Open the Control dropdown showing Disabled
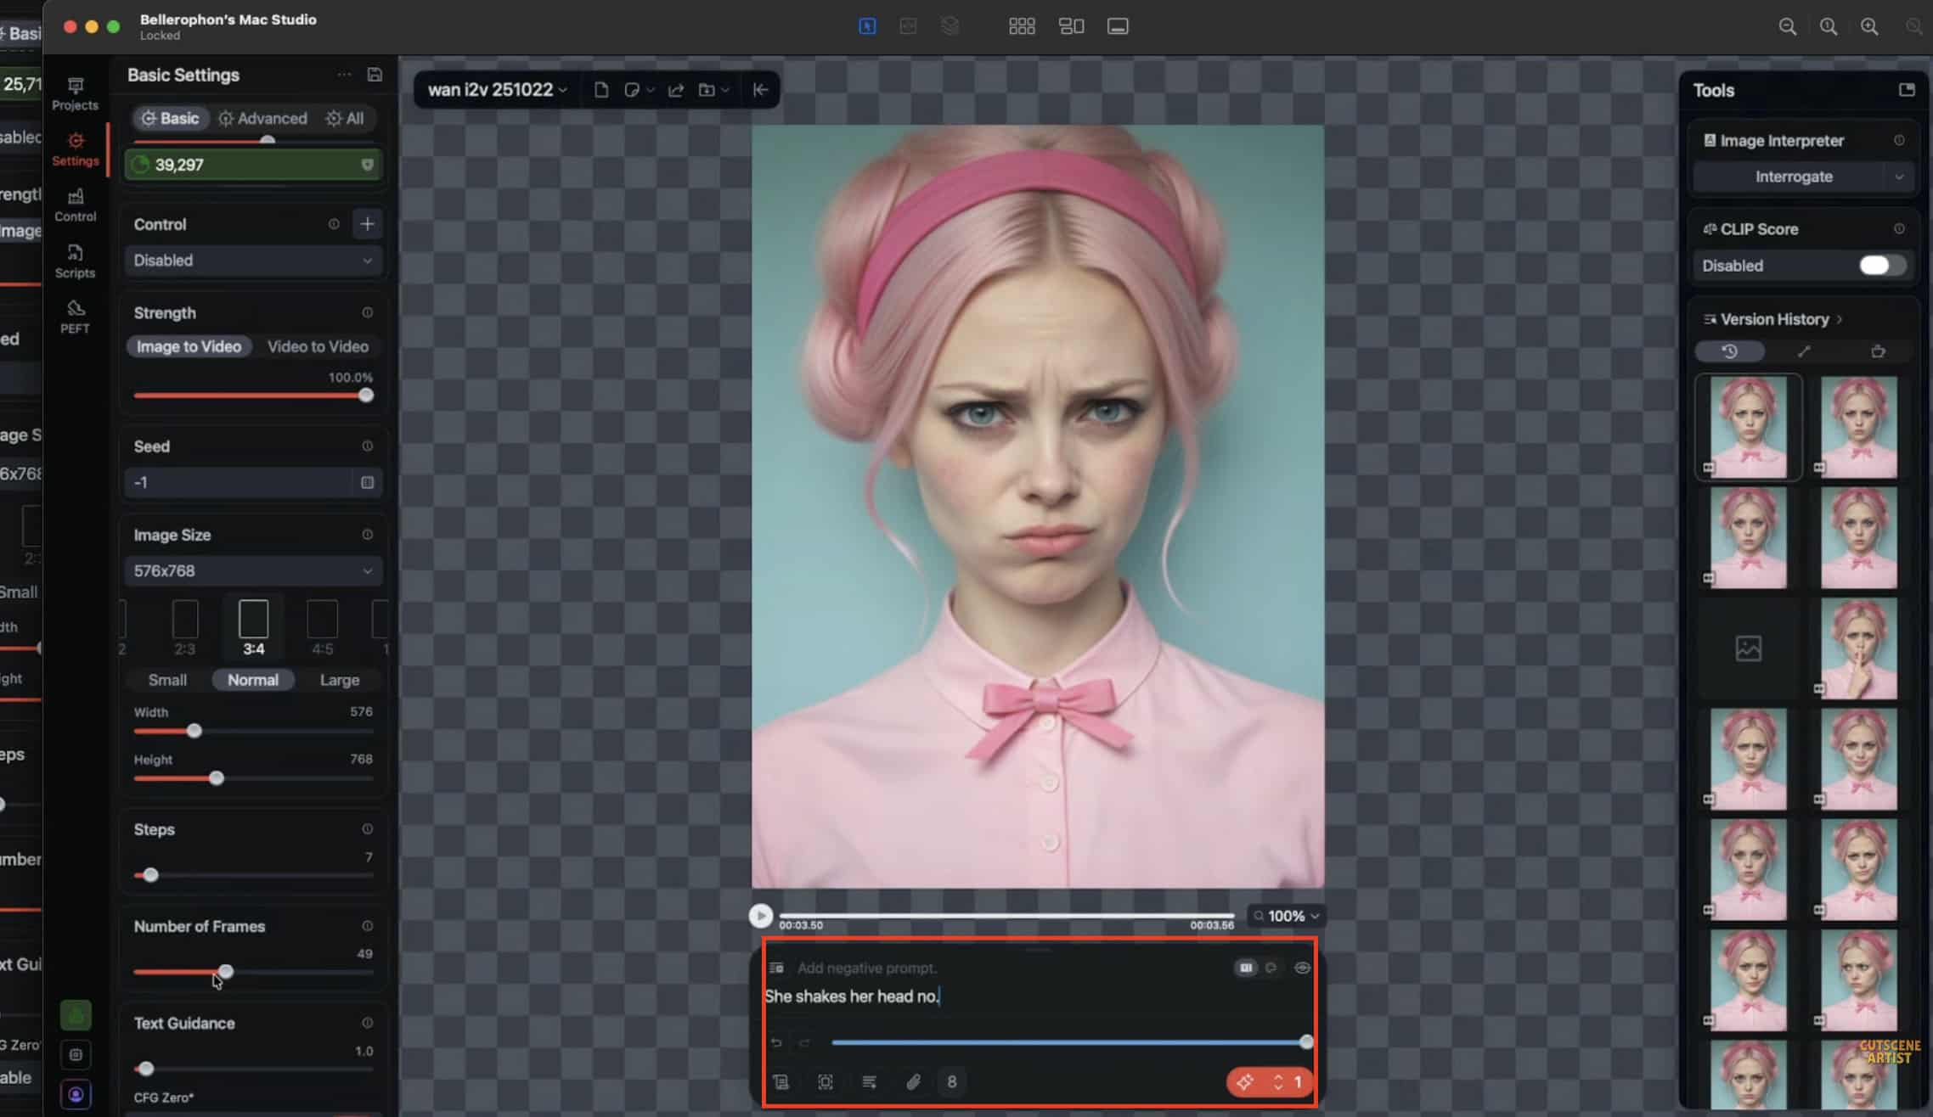 (252, 261)
